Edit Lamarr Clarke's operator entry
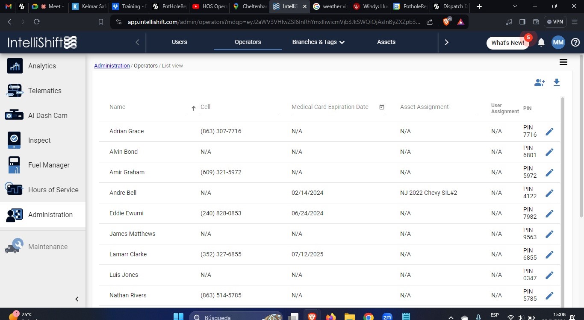The image size is (584, 320). [x=549, y=255]
